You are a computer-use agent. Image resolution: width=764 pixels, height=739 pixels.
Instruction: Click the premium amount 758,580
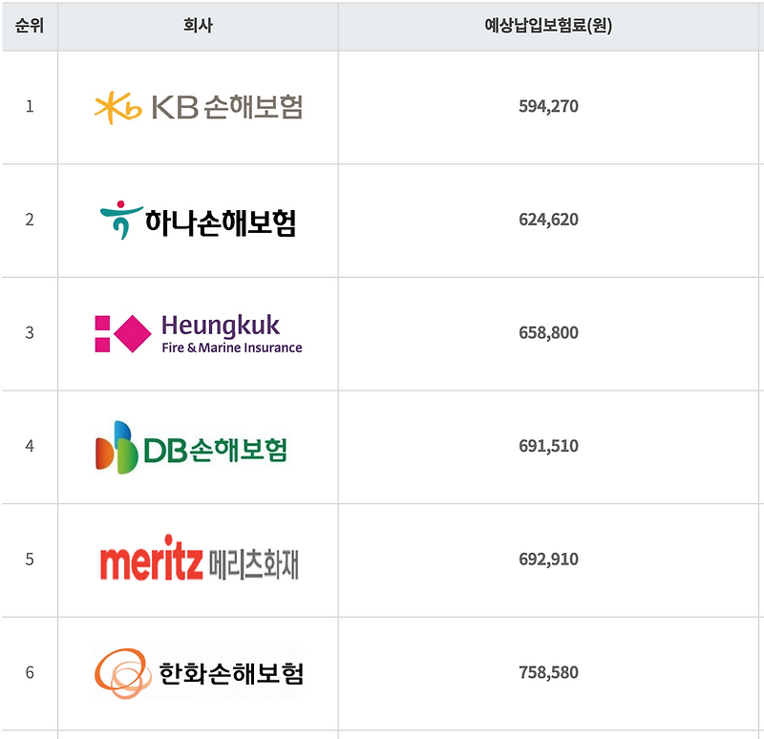pyautogui.click(x=548, y=673)
